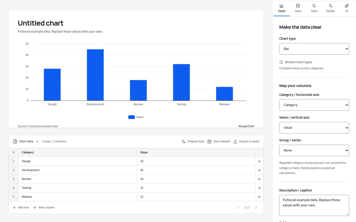The width and height of the screenshot is (356, 222).
Task: Click the Value legend swatch
Action: click(x=131, y=117)
